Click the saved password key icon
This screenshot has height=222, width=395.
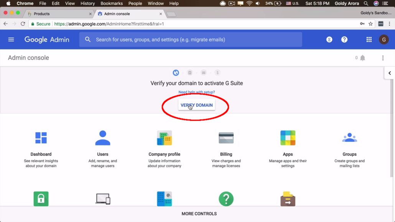362,24
